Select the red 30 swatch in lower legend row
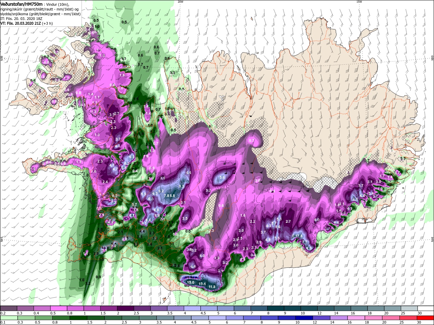This screenshot has height=325, width=434. (x=425, y=318)
